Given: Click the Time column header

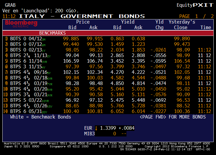Looking at the screenshot, I should point(206,27).
